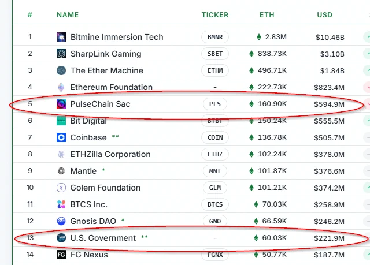Image resolution: width=370 pixels, height=265 pixels.
Task: Open the U.S. Government entry
Action: pyautogui.click(x=103, y=238)
